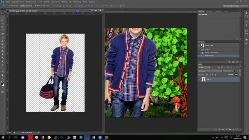Viewport: 249px width, 140px height.
Task: Delete current state in History panel
Action: point(237,62)
